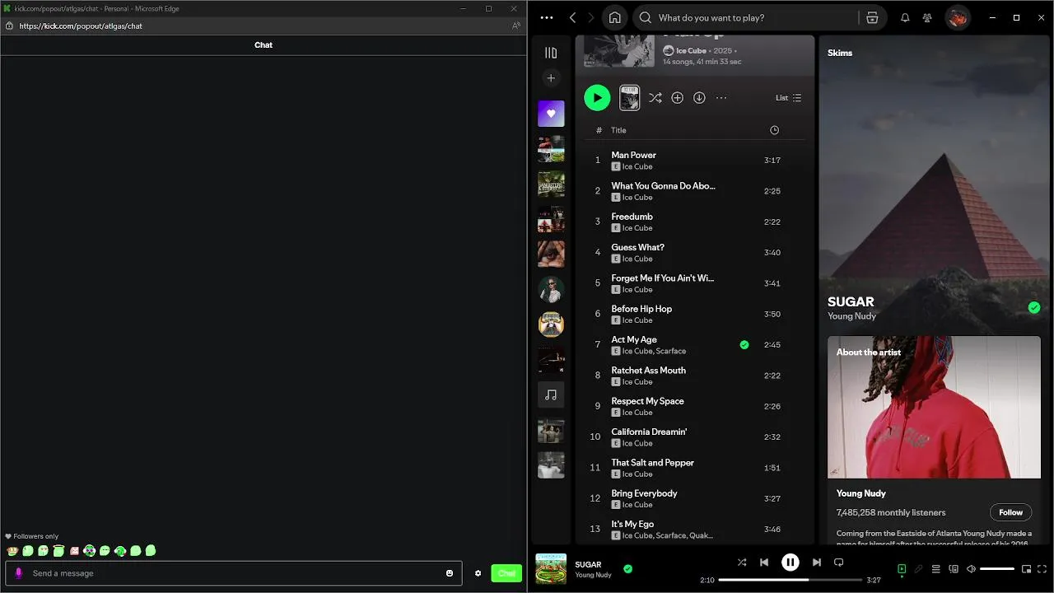Open Spotify Home
This screenshot has height=593, width=1054.
click(x=614, y=17)
